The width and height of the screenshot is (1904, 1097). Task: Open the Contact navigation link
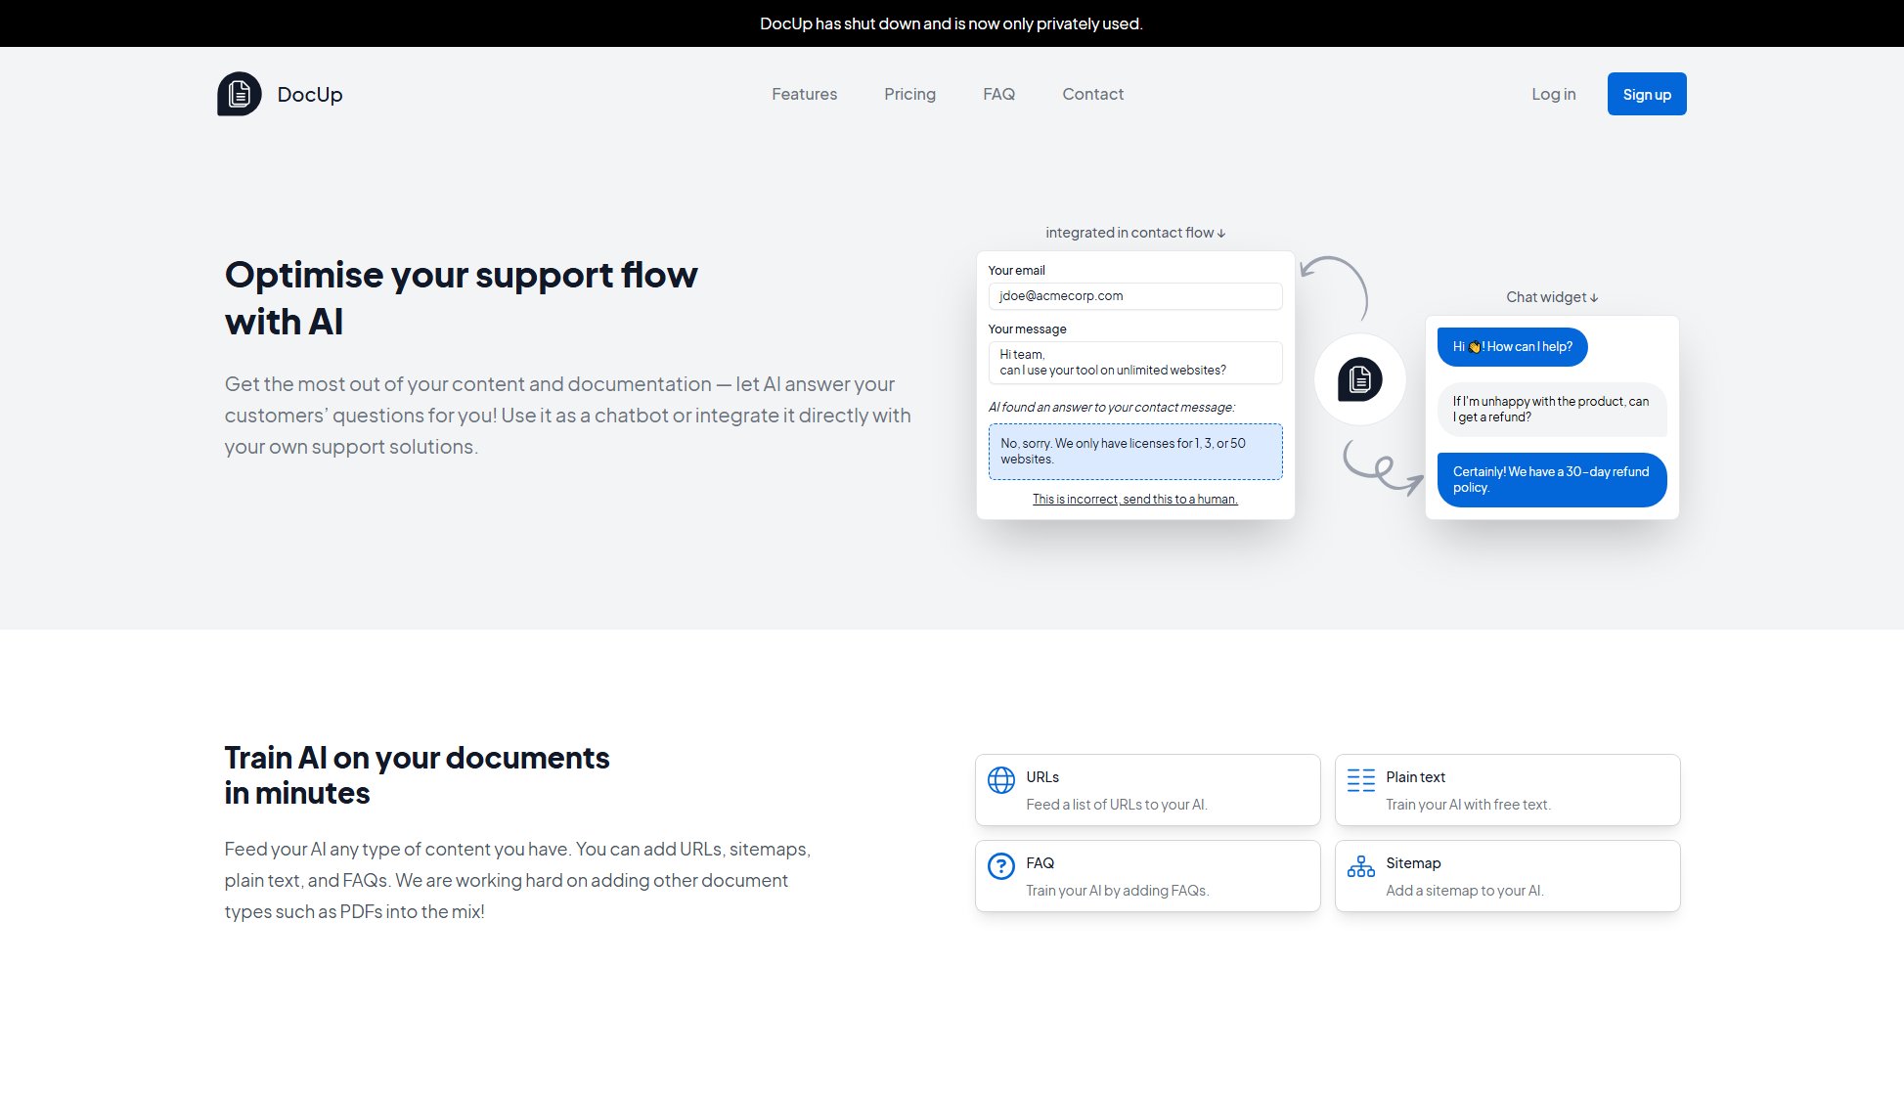(x=1092, y=94)
